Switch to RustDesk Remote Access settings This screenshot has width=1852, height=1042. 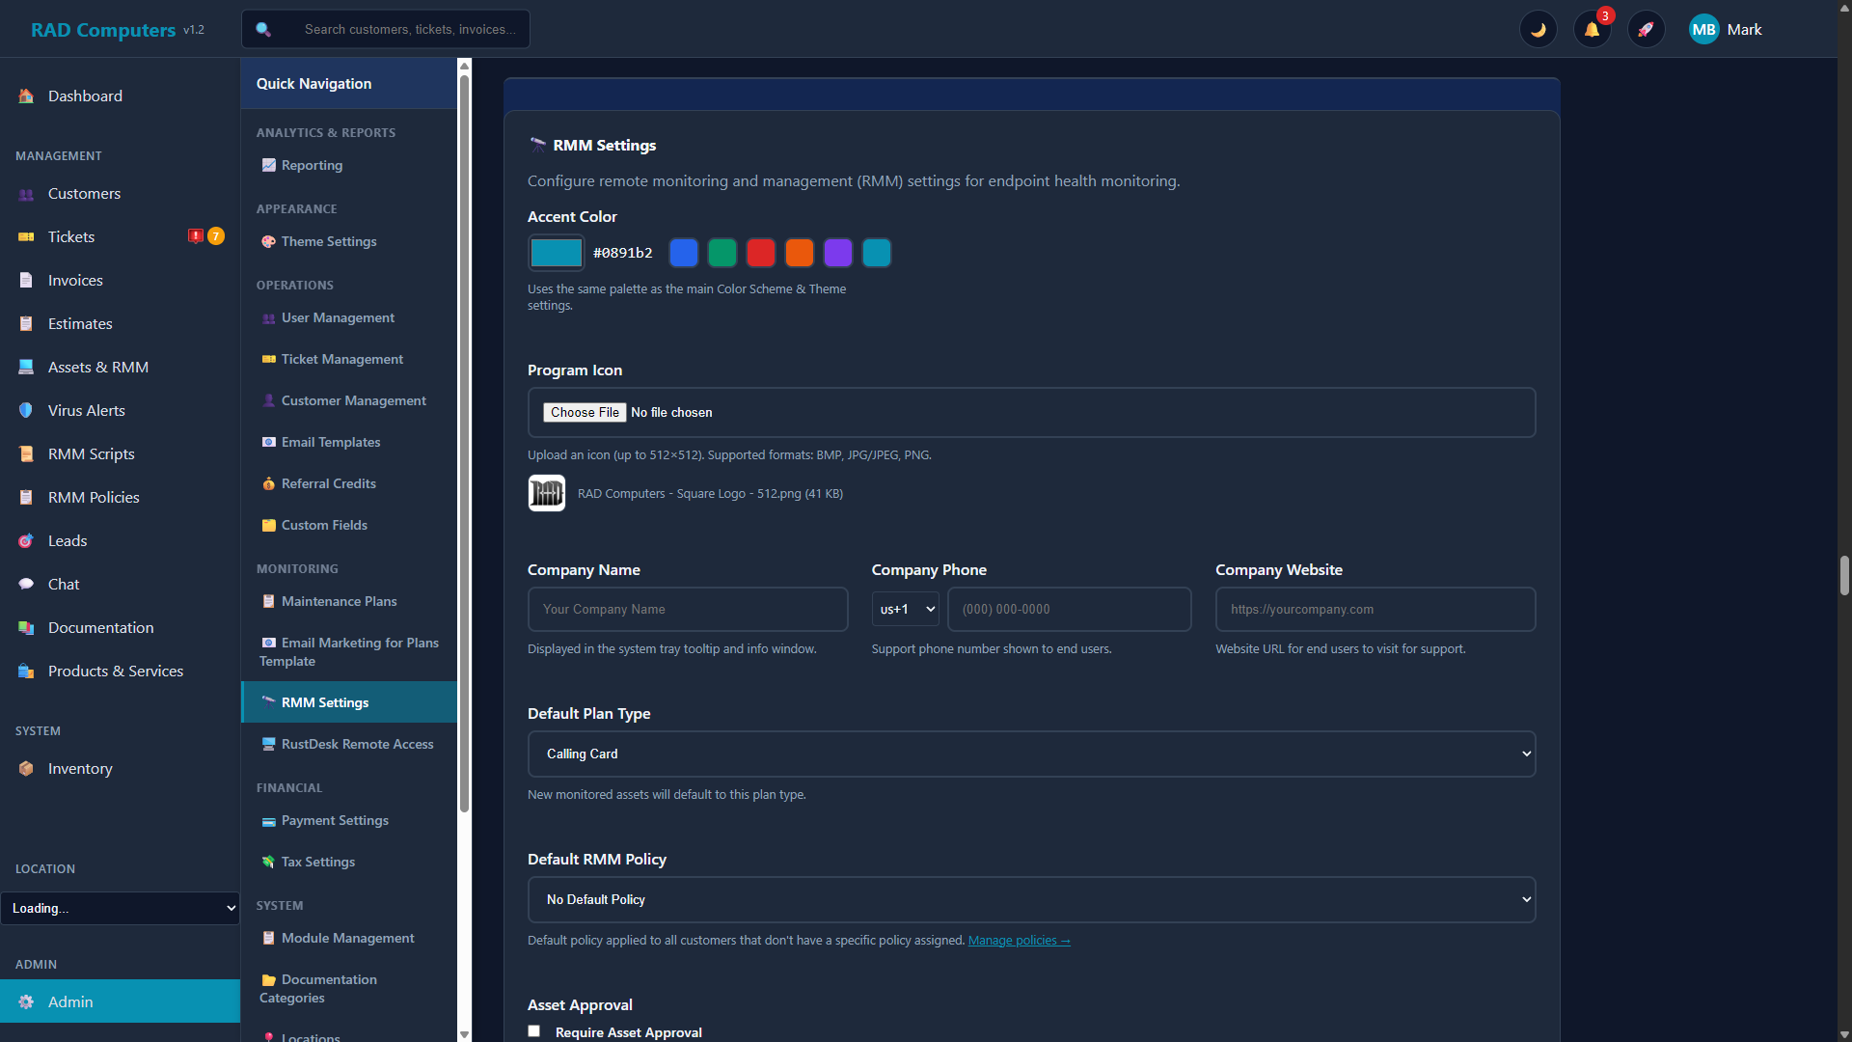[x=357, y=744]
